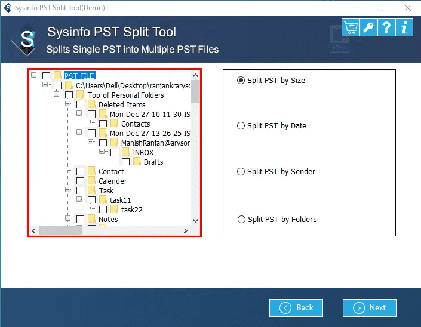Select Split PST by Sender option
This screenshot has width=421, height=327.
pyautogui.click(x=276, y=171)
